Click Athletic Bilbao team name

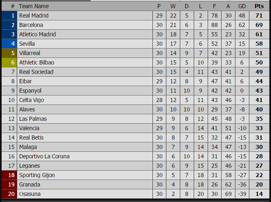click(37, 62)
